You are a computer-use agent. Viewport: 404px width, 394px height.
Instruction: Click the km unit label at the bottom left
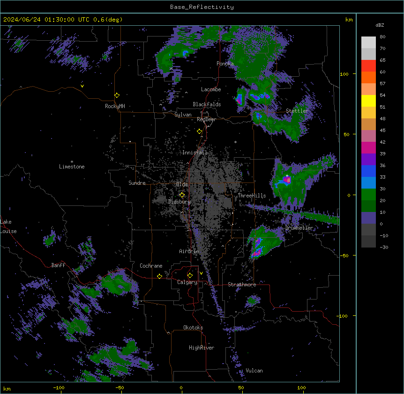(7, 388)
